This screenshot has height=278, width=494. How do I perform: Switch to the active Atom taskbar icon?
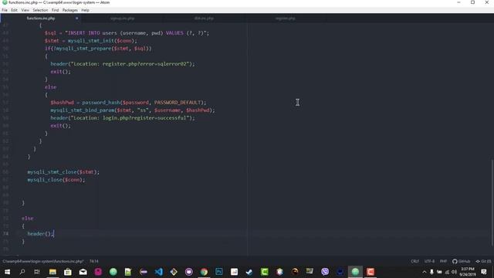point(355,272)
